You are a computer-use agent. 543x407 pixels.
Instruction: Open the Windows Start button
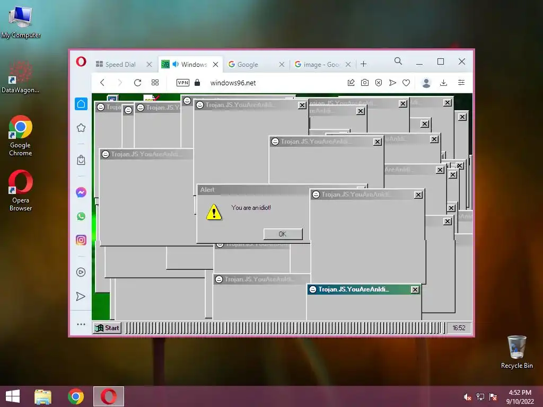click(13, 396)
